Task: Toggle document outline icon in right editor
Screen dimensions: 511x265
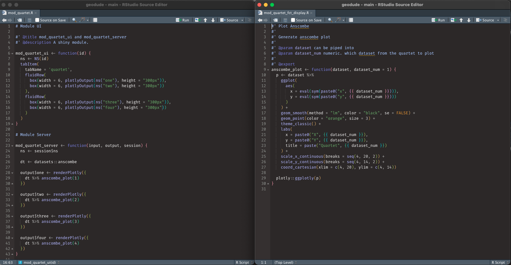Action: click(x=505, y=20)
